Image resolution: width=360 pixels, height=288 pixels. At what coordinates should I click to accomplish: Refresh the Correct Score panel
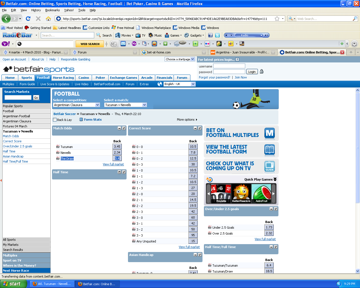200,128
